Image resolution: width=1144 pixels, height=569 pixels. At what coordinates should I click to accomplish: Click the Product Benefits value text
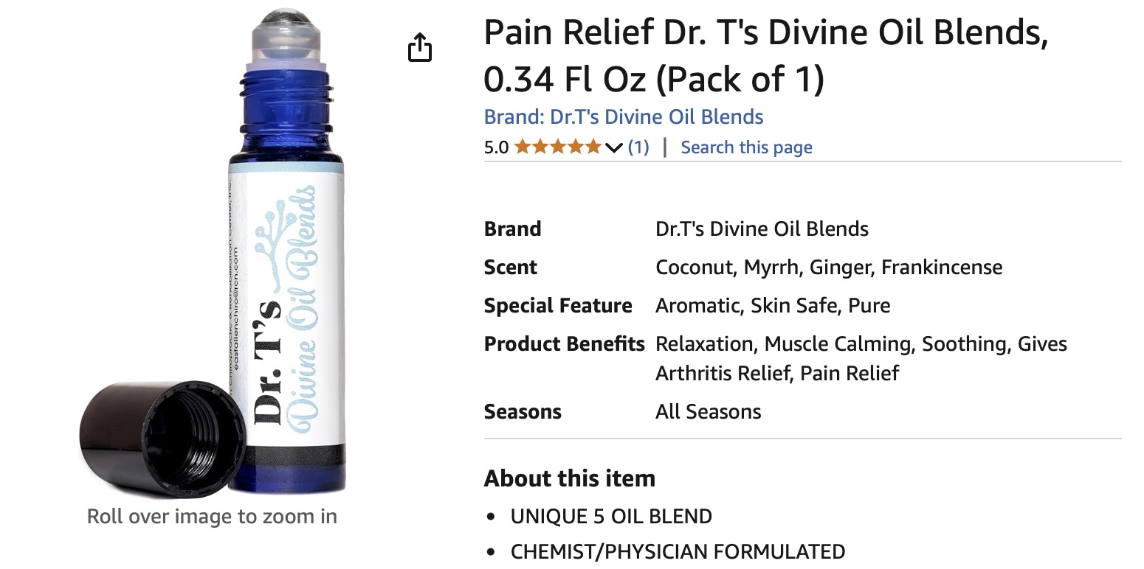pos(861,358)
